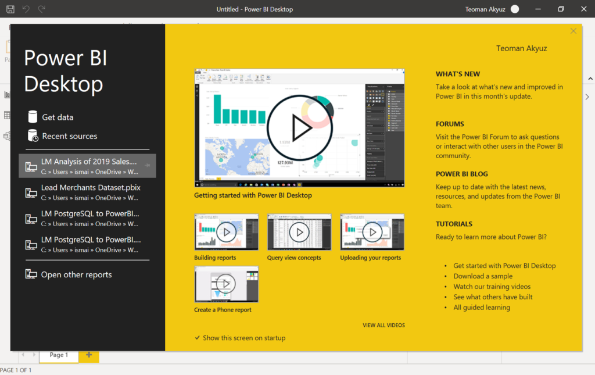The image size is (595, 375).
Task: Pin the LM Analysis of 2019 Sales file
Action: 148,166
